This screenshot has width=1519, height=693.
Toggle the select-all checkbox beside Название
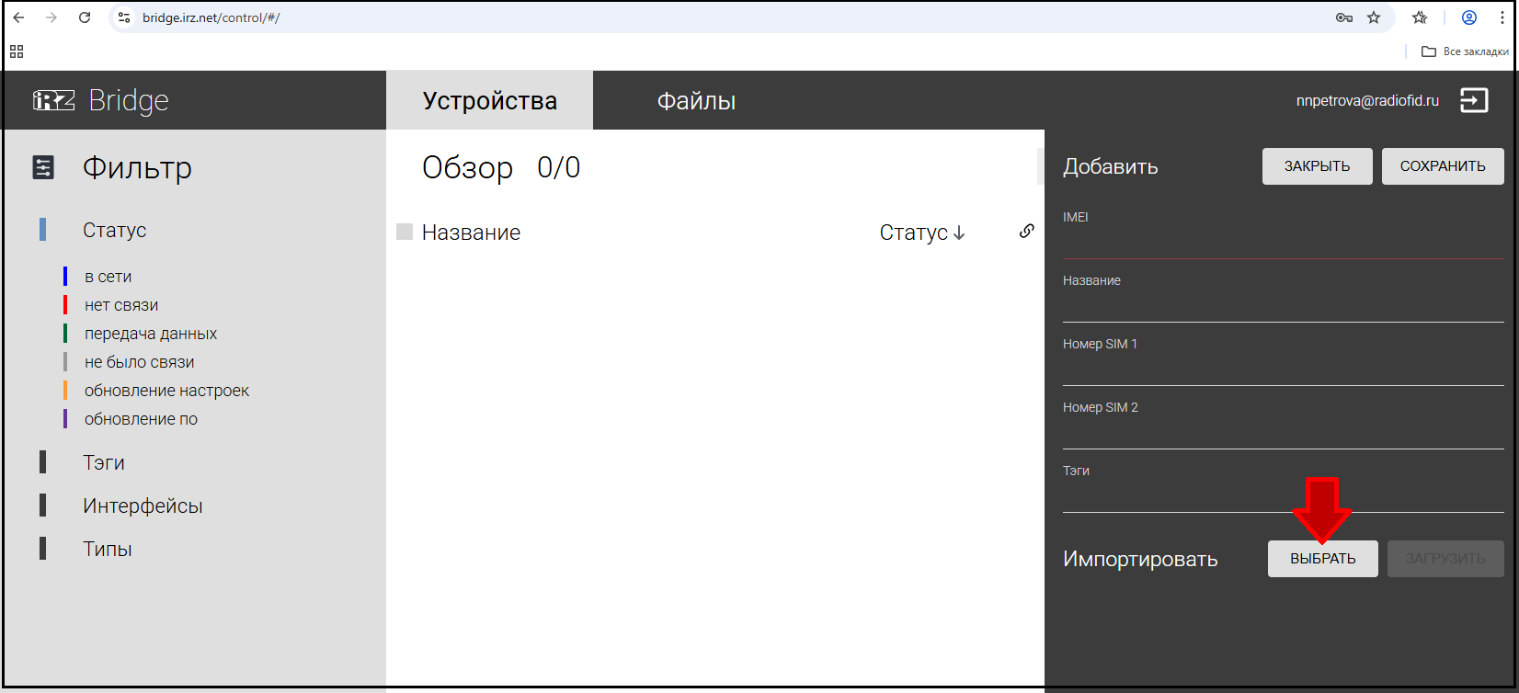point(405,233)
